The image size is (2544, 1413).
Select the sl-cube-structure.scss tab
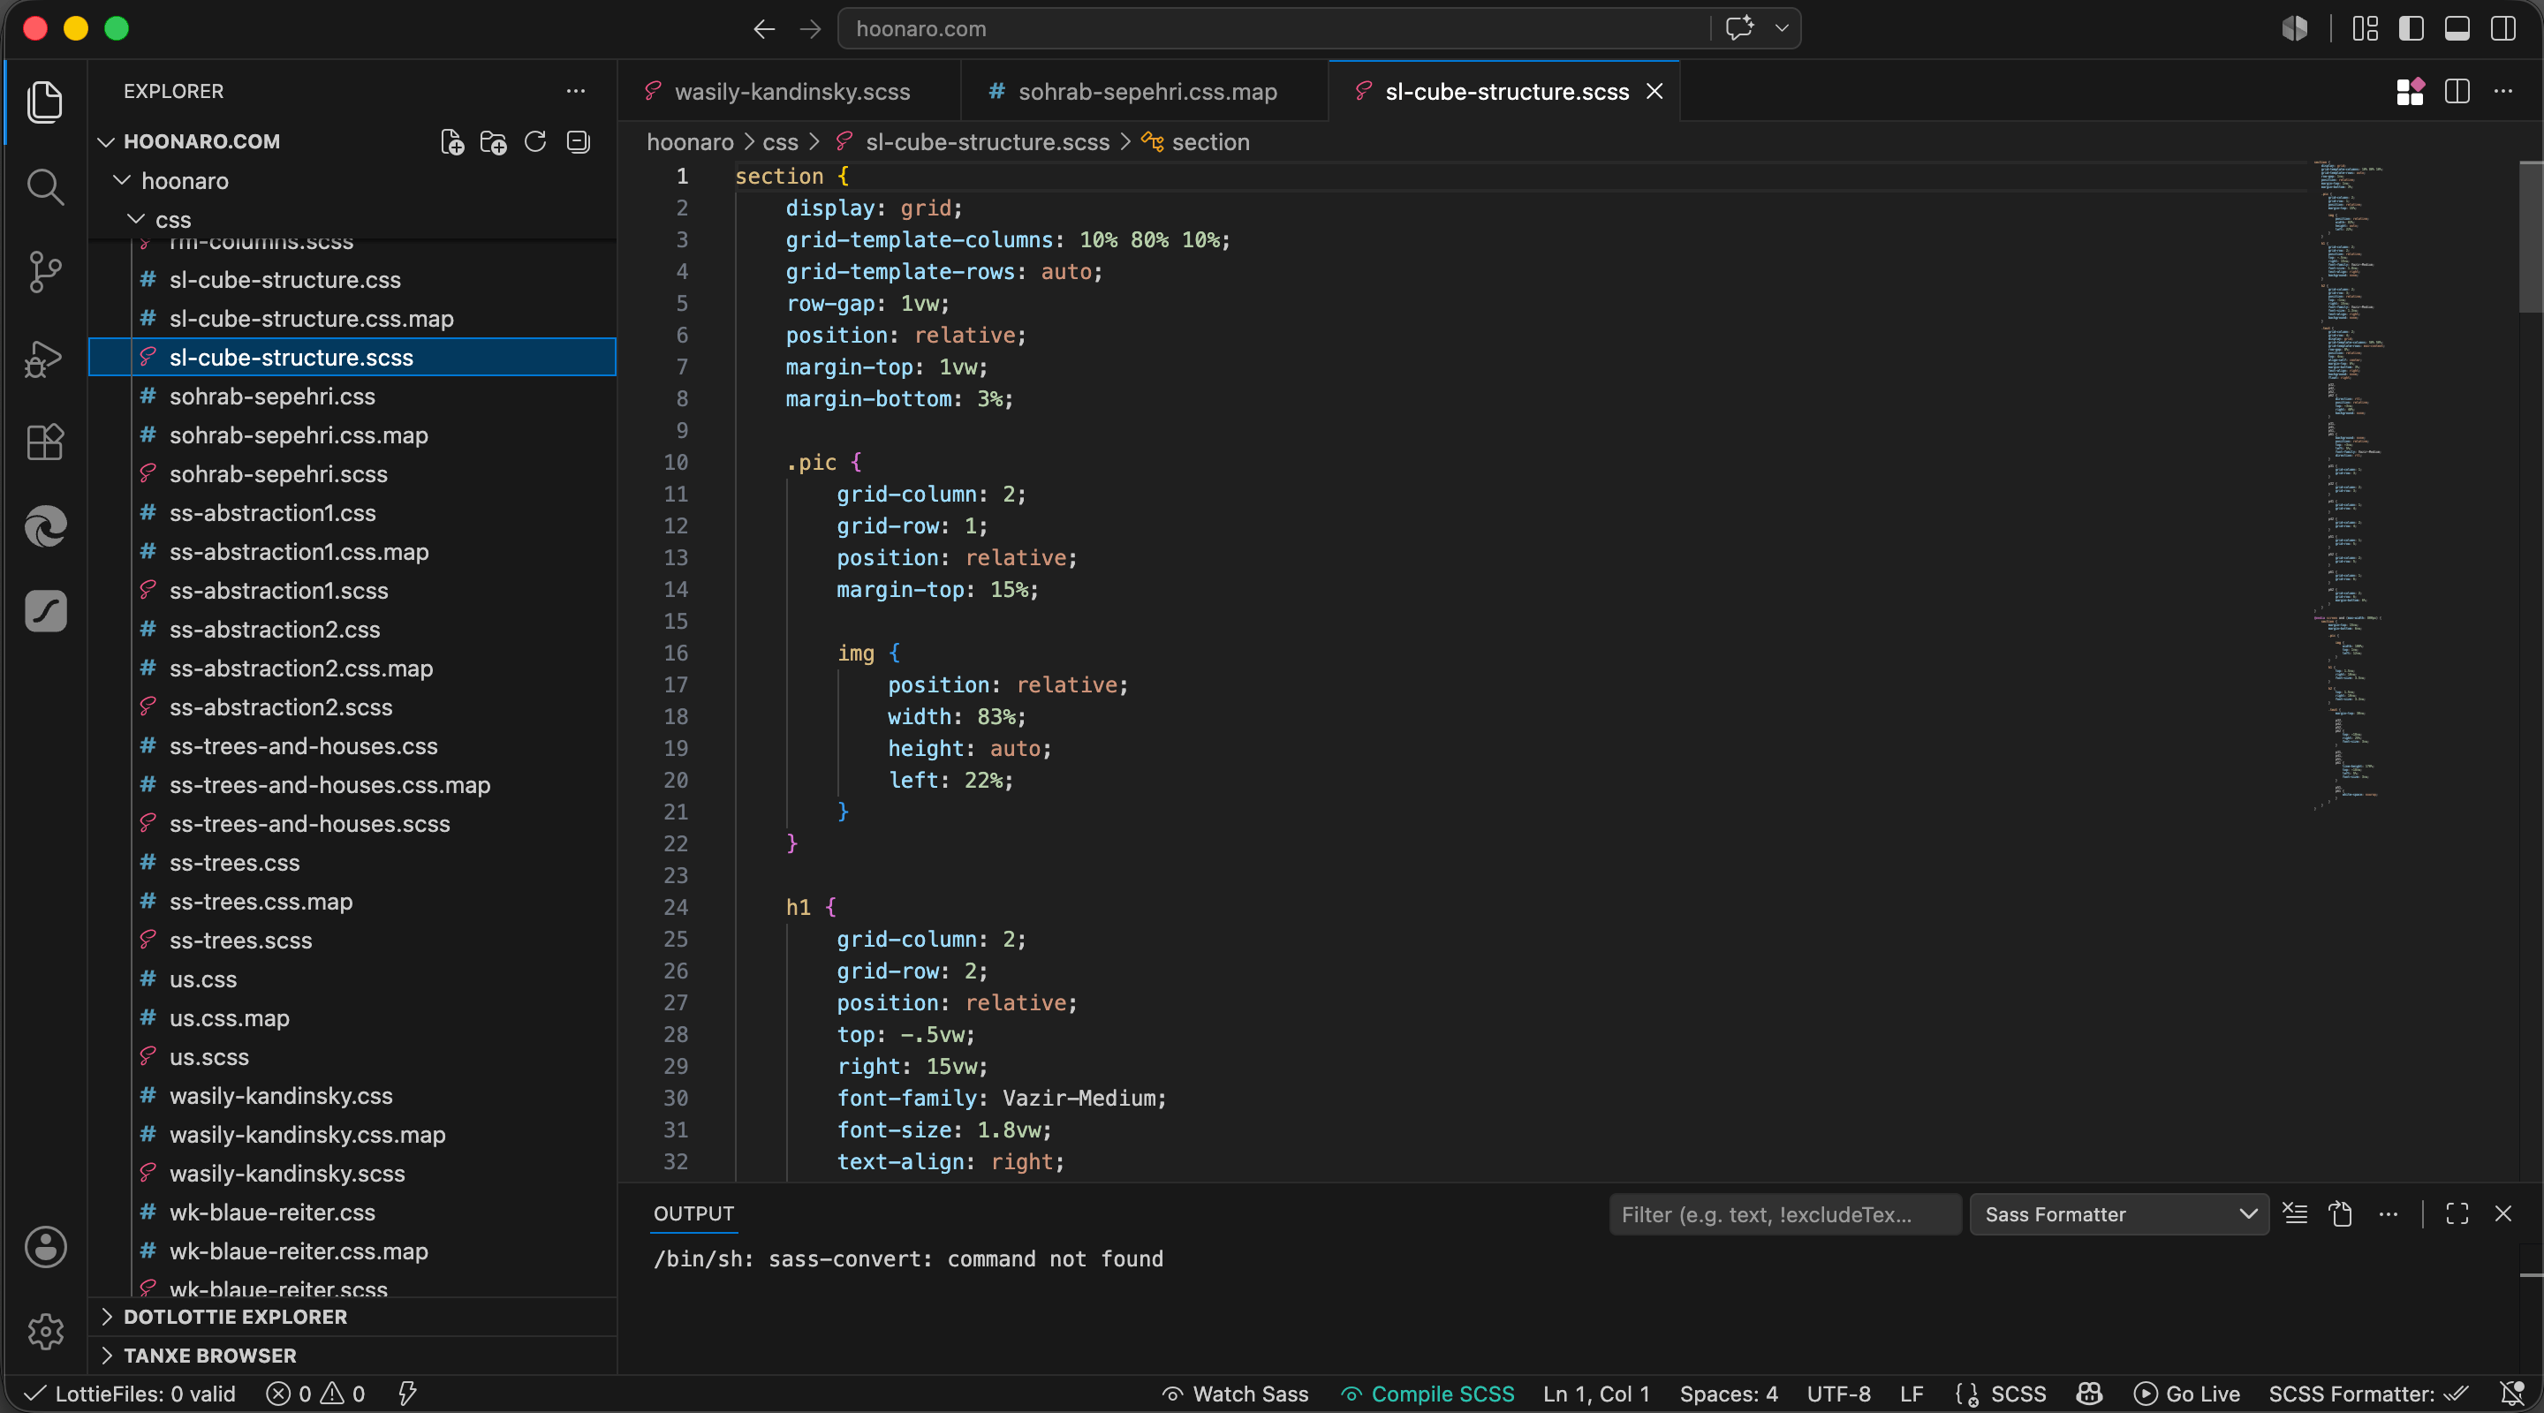pyautogui.click(x=1505, y=91)
